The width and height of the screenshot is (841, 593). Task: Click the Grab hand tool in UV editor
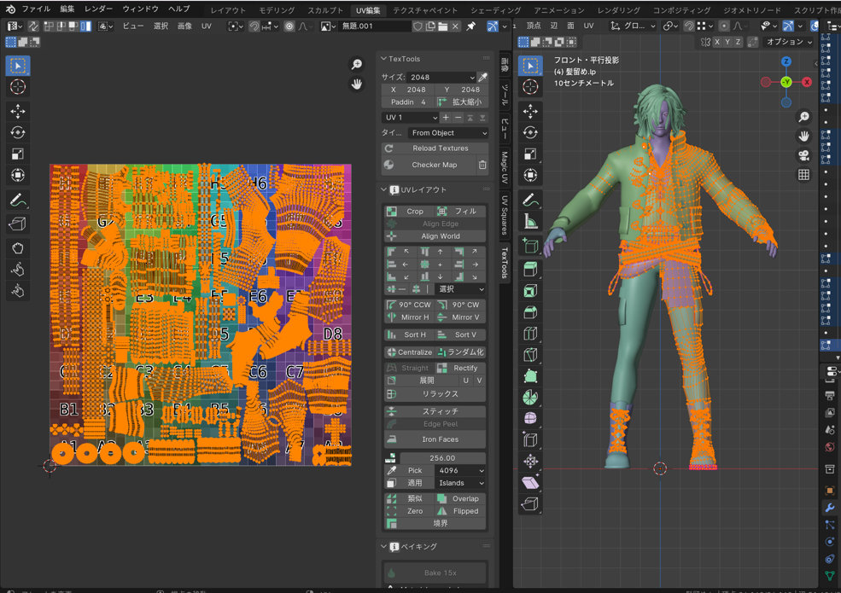18,248
